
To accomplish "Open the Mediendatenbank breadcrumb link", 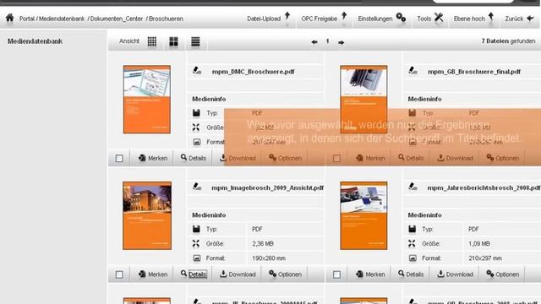I will 62,19.
